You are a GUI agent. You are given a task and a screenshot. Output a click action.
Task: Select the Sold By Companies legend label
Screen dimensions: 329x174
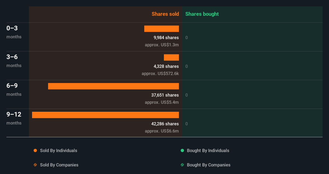tap(59, 165)
